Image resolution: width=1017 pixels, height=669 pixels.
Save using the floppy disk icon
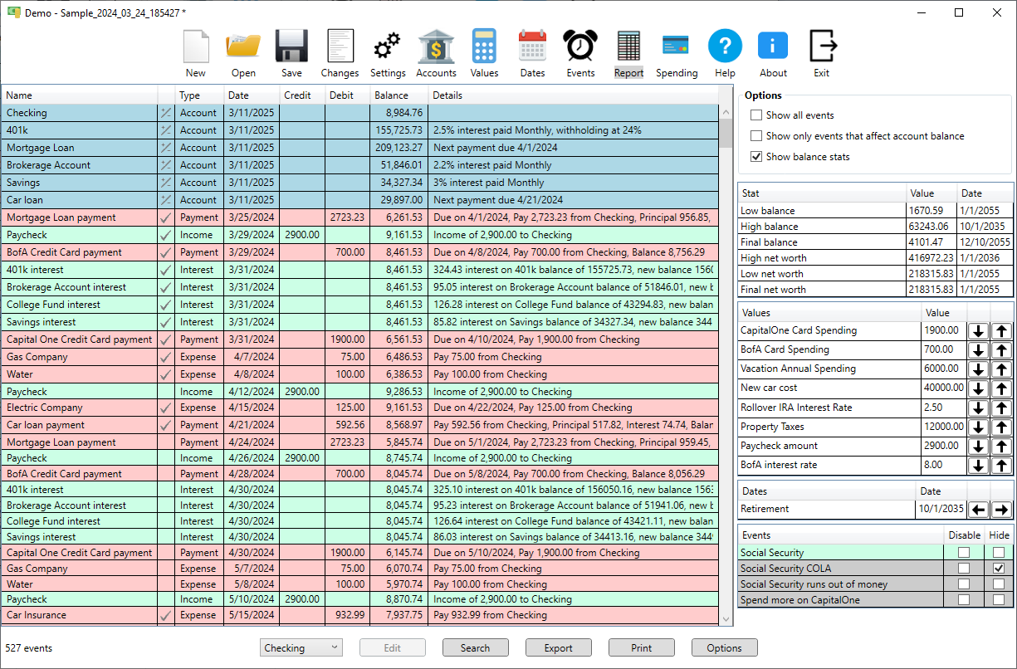tap(291, 53)
